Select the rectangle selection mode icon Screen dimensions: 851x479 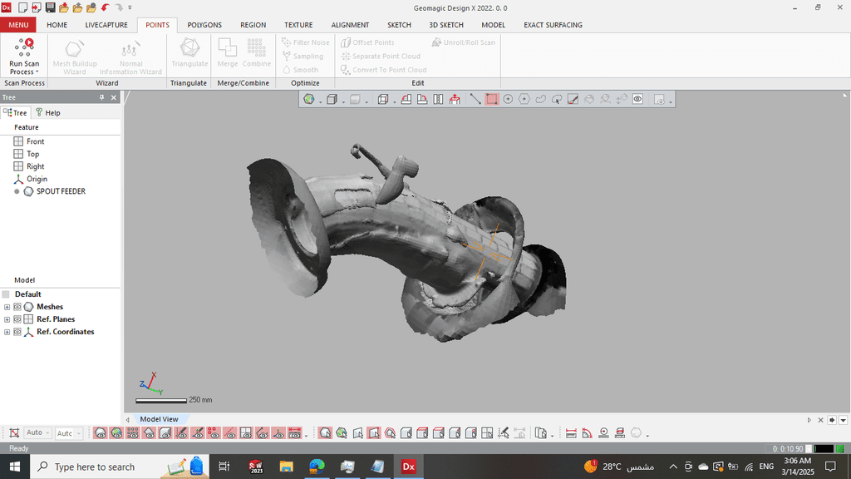[492, 99]
